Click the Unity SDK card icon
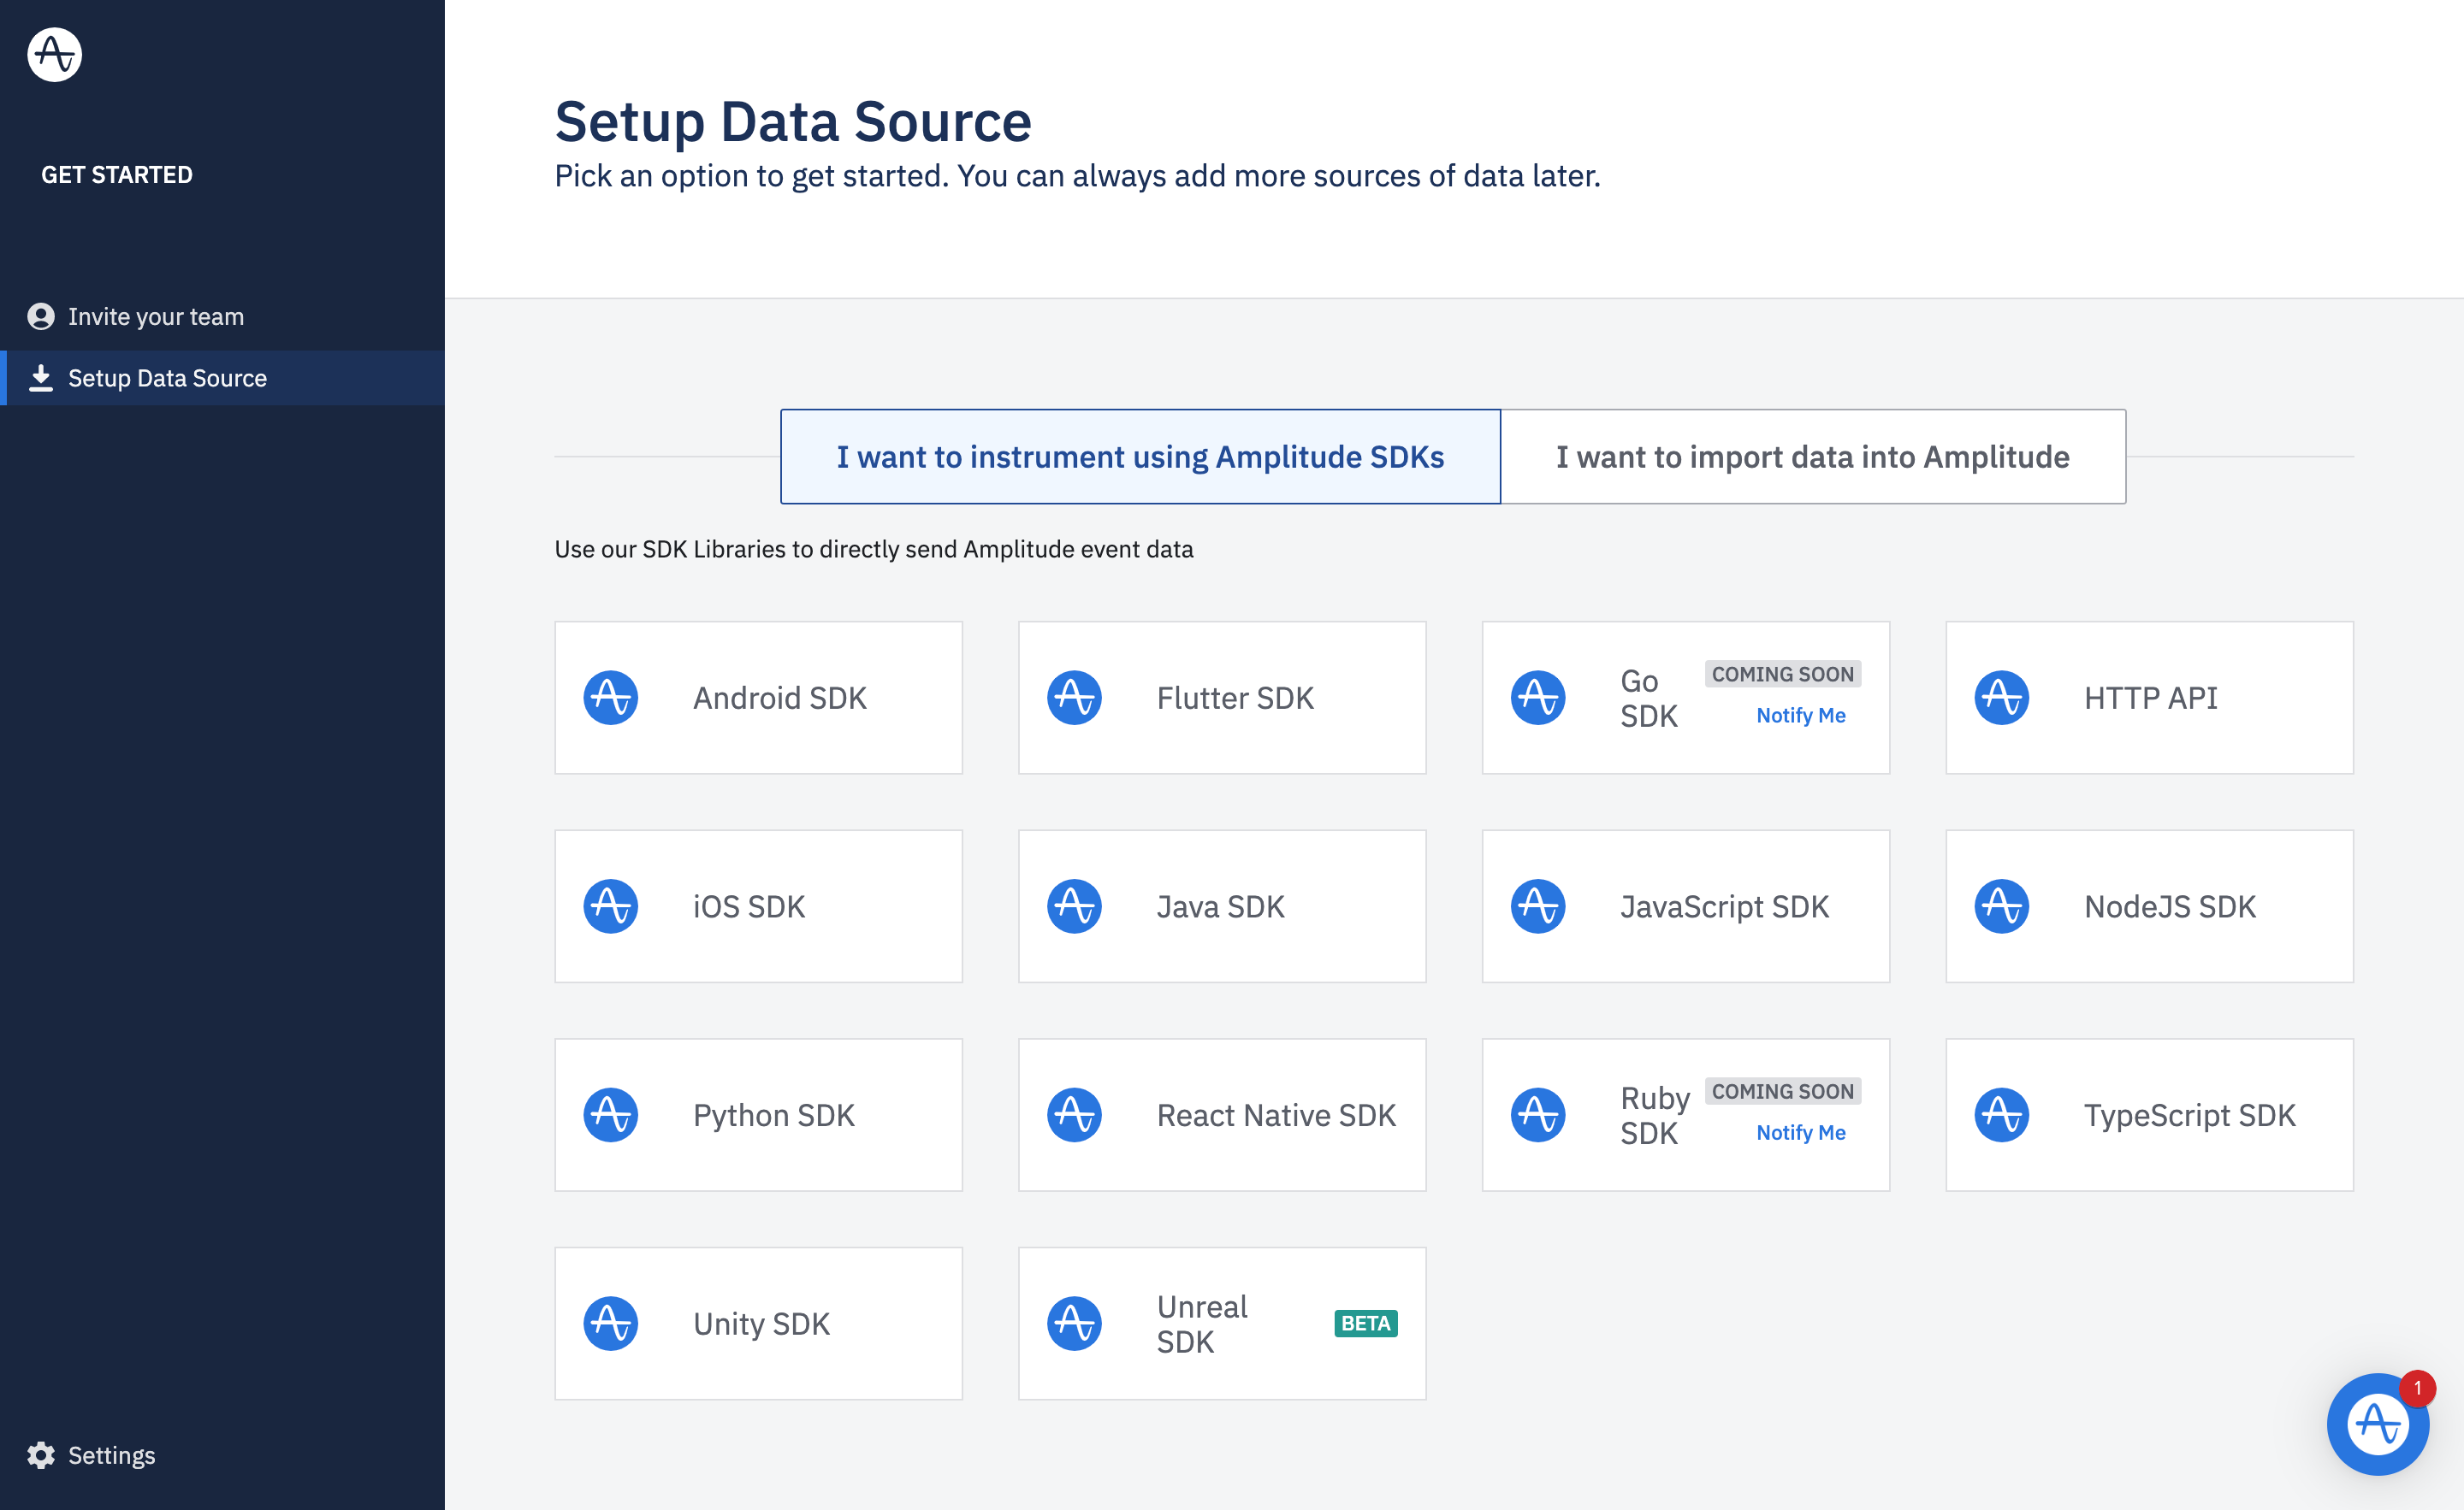Image resolution: width=2464 pixels, height=1510 pixels. click(610, 1323)
